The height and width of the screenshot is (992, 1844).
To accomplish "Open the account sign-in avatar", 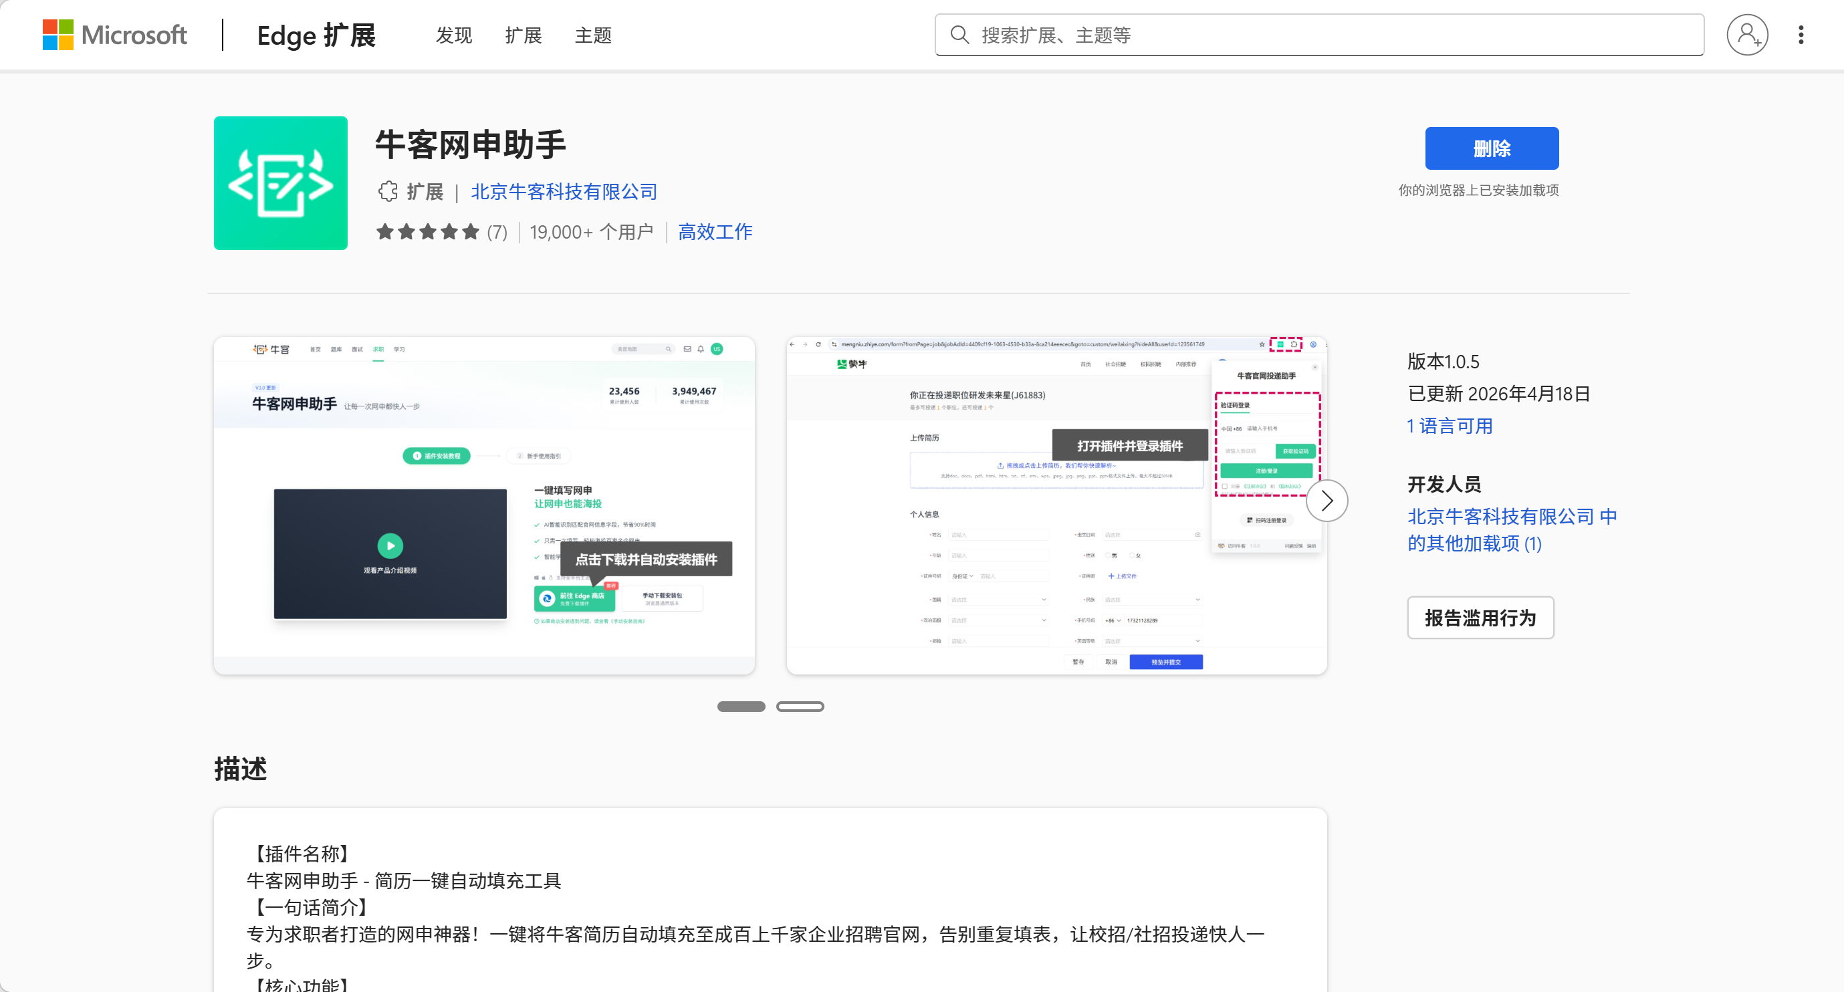I will click(1746, 35).
